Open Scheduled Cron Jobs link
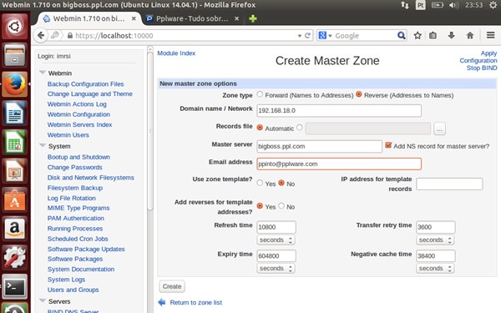Viewport: 501px width, 313px height. pos(78,239)
